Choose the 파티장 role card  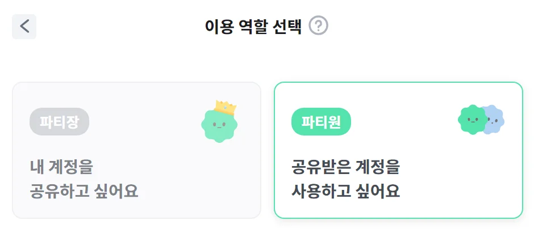pos(136,150)
